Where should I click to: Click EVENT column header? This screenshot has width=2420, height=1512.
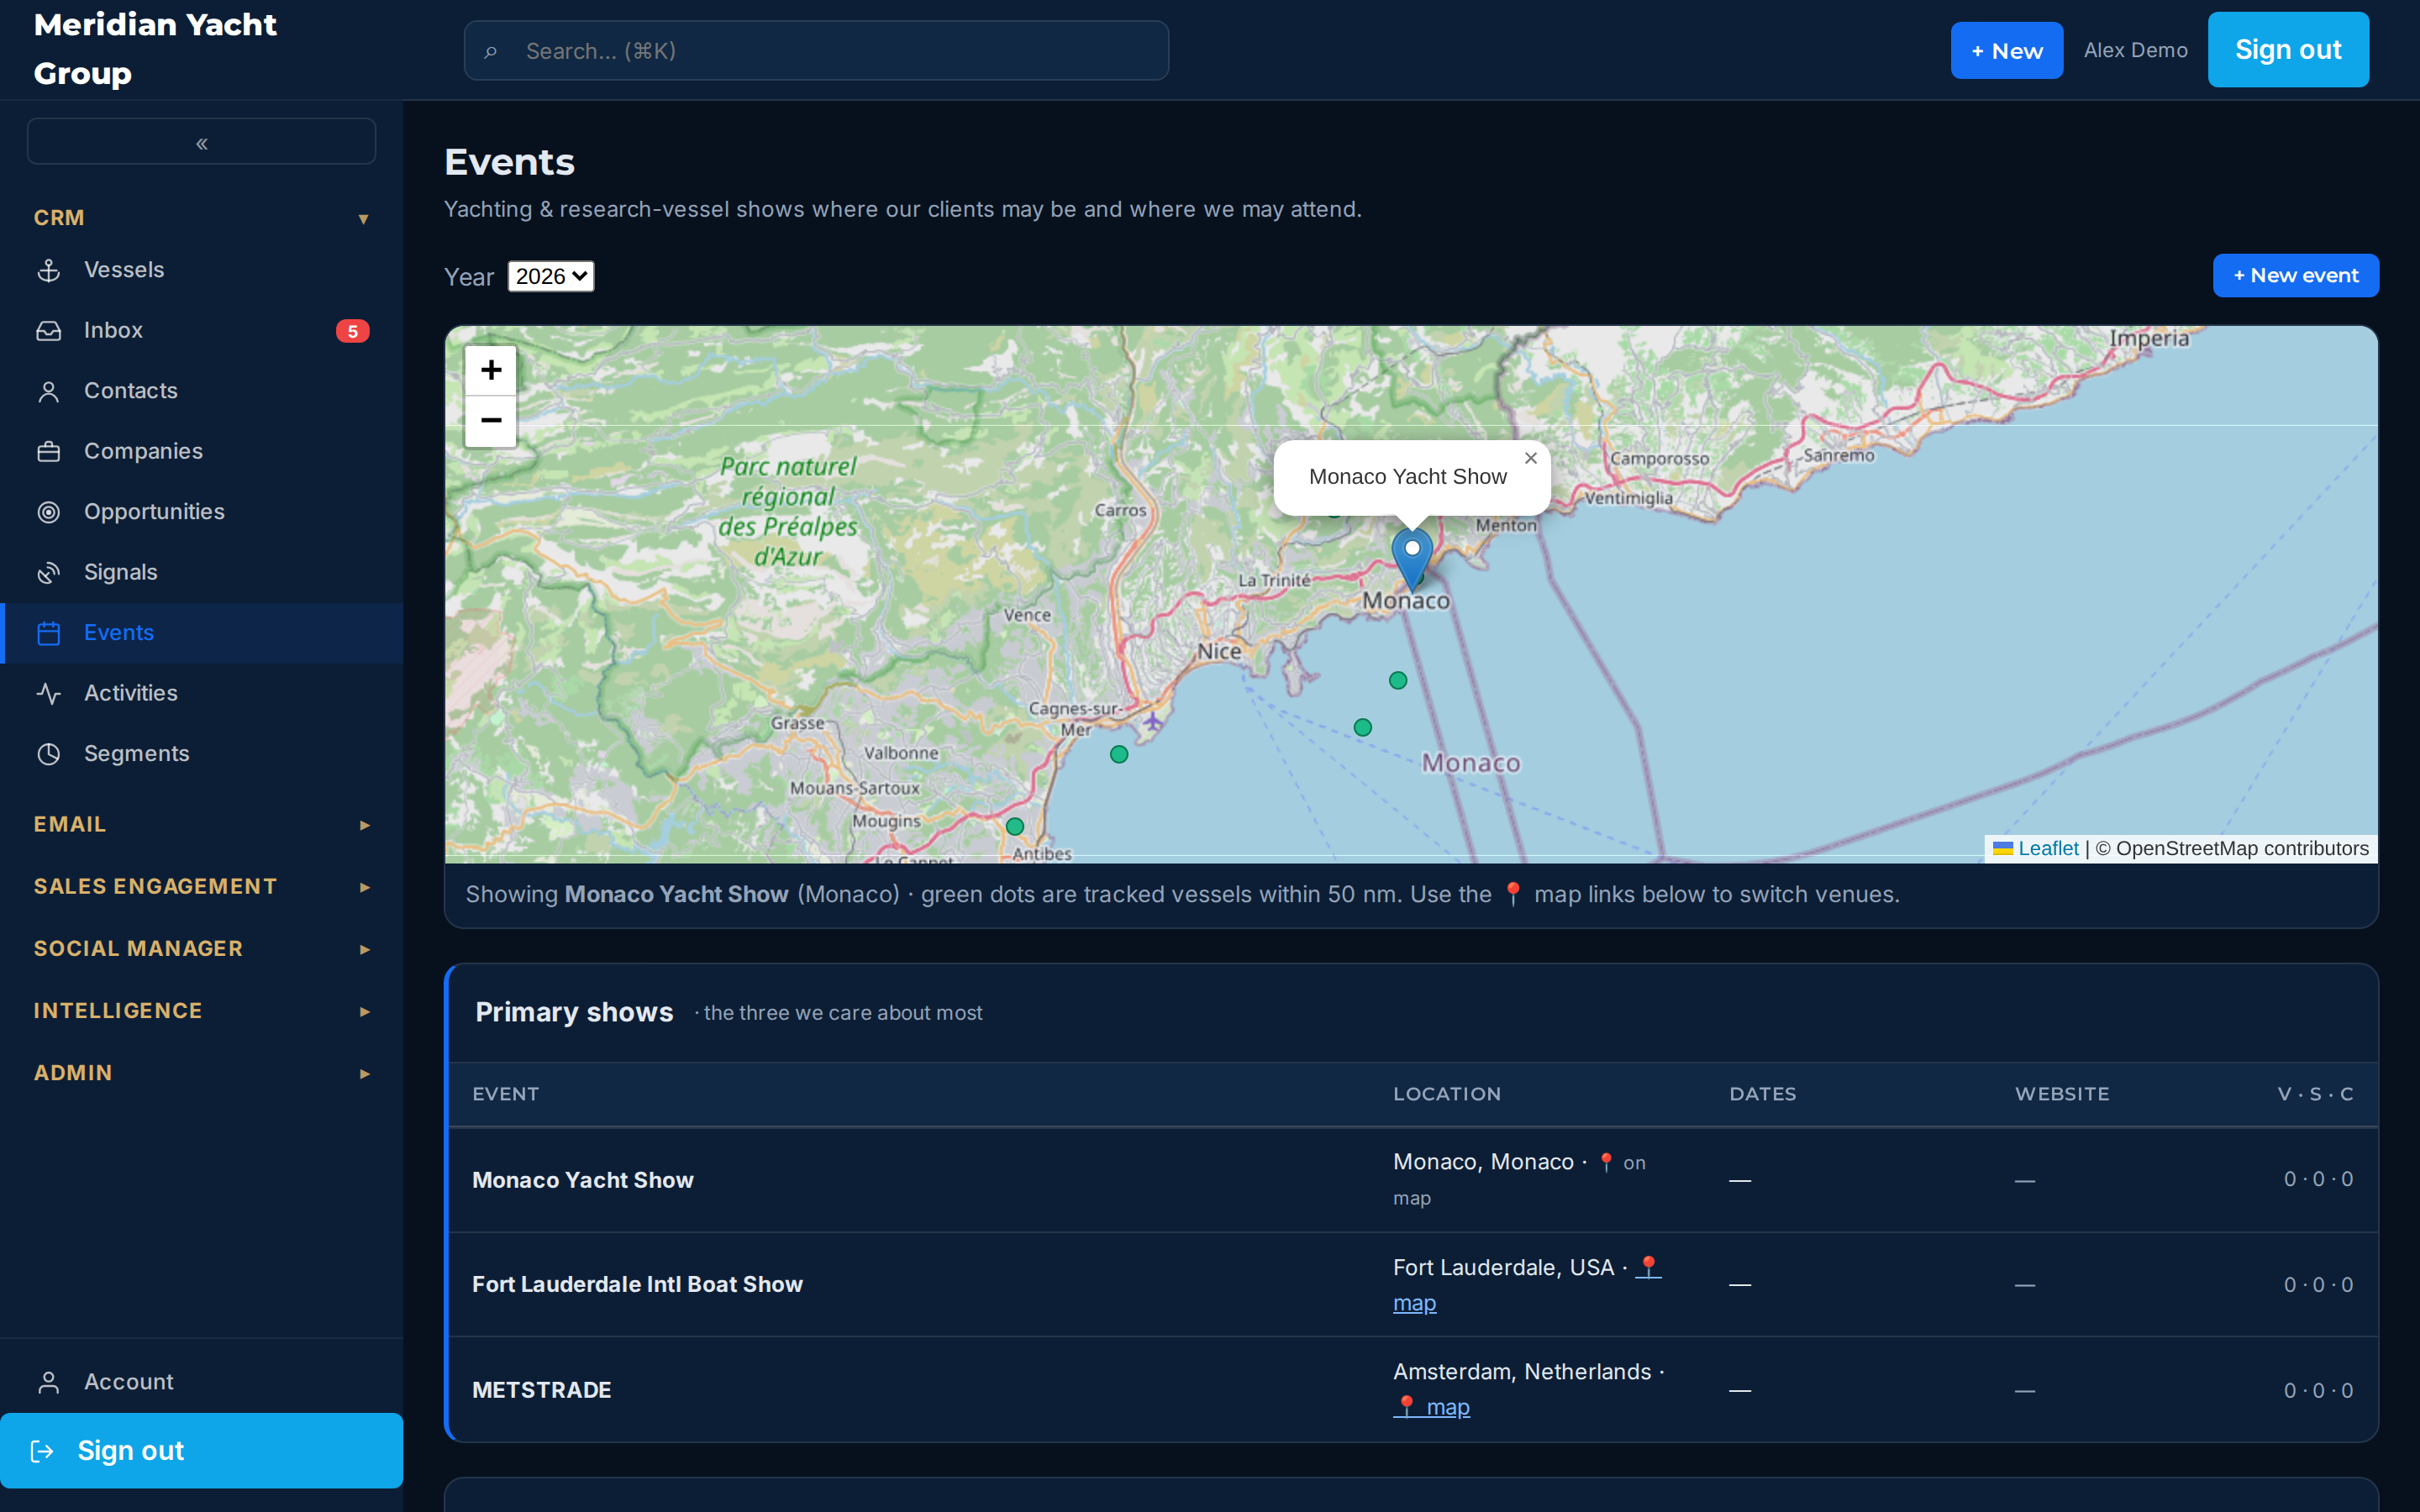point(505,1094)
